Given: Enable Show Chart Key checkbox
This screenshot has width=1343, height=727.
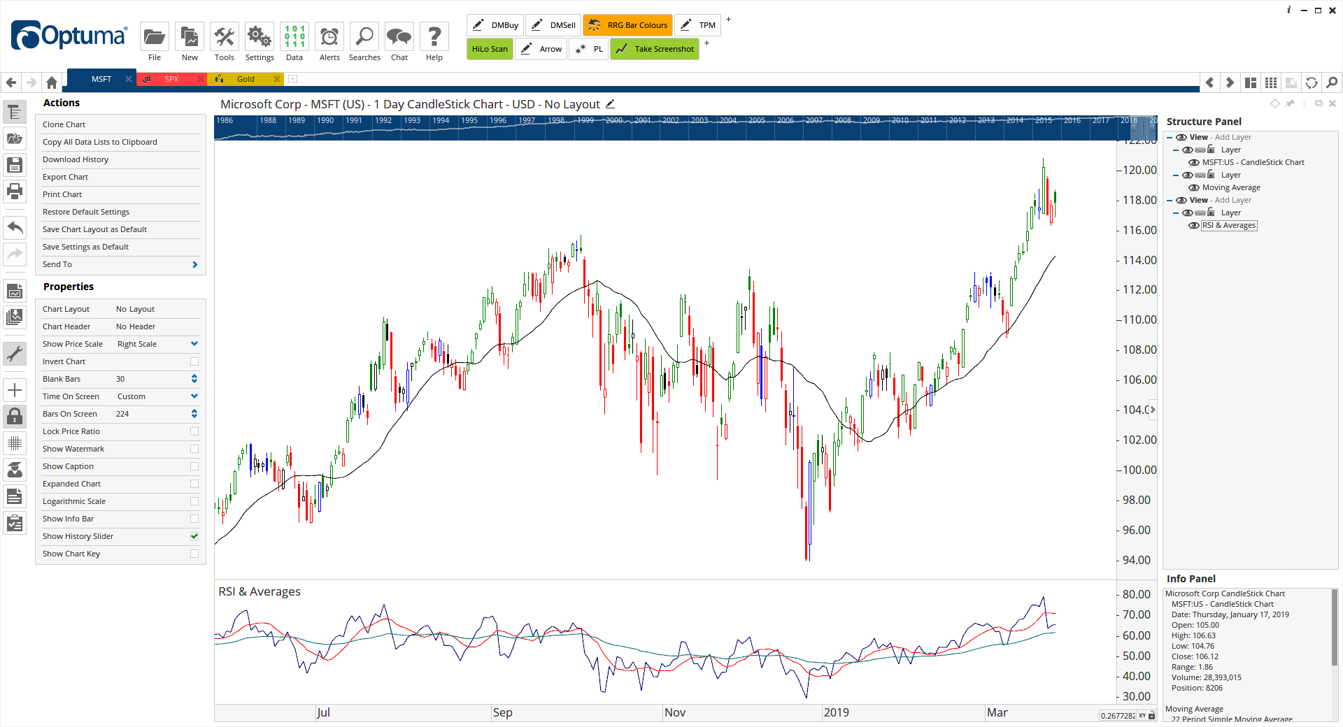Looking at the screenshot, I should click(194, 554).
